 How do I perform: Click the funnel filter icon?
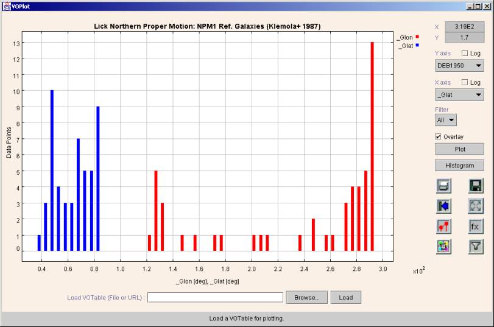pos(476,247)
